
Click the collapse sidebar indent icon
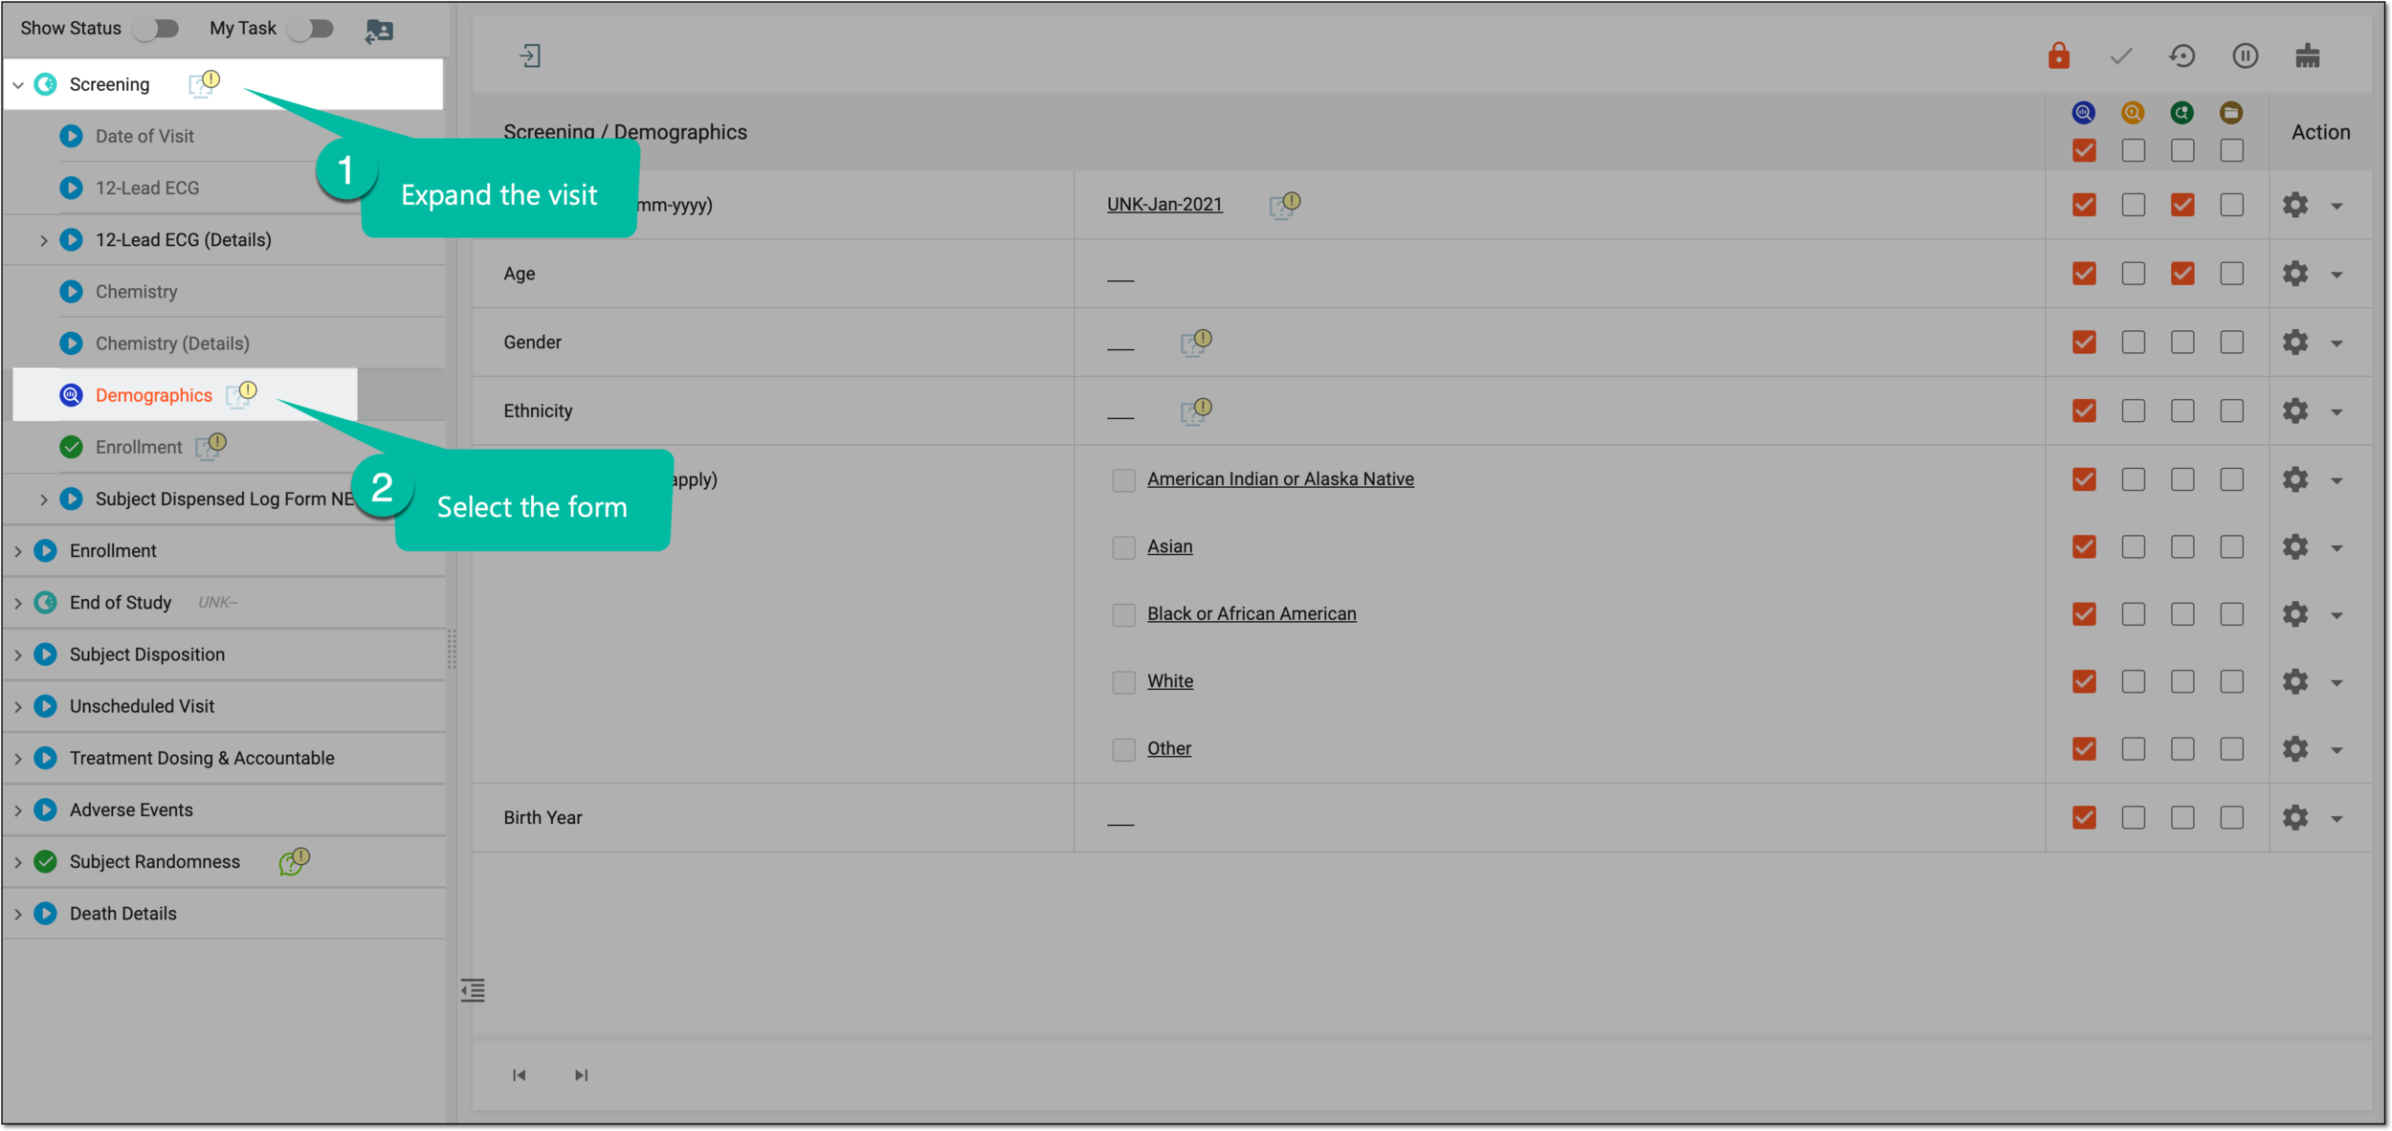(473, 989)
